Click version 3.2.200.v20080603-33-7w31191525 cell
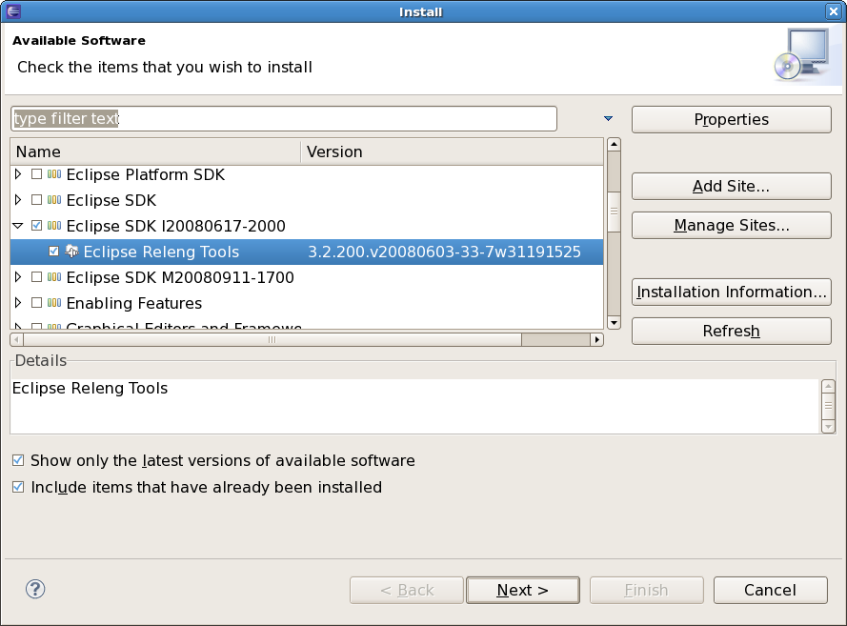The width and height of the screenshot is (847, 626). point(444,252)
